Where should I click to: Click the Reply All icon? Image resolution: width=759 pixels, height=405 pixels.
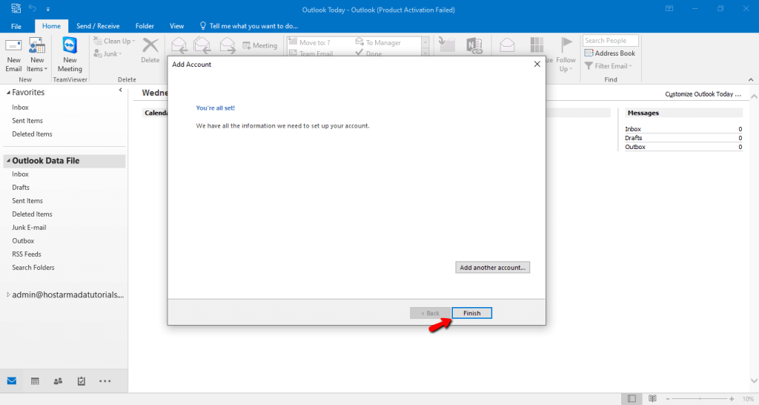point(202,45)
